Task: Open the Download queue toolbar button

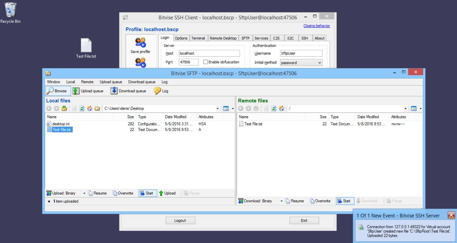Action: pos(128,91)
